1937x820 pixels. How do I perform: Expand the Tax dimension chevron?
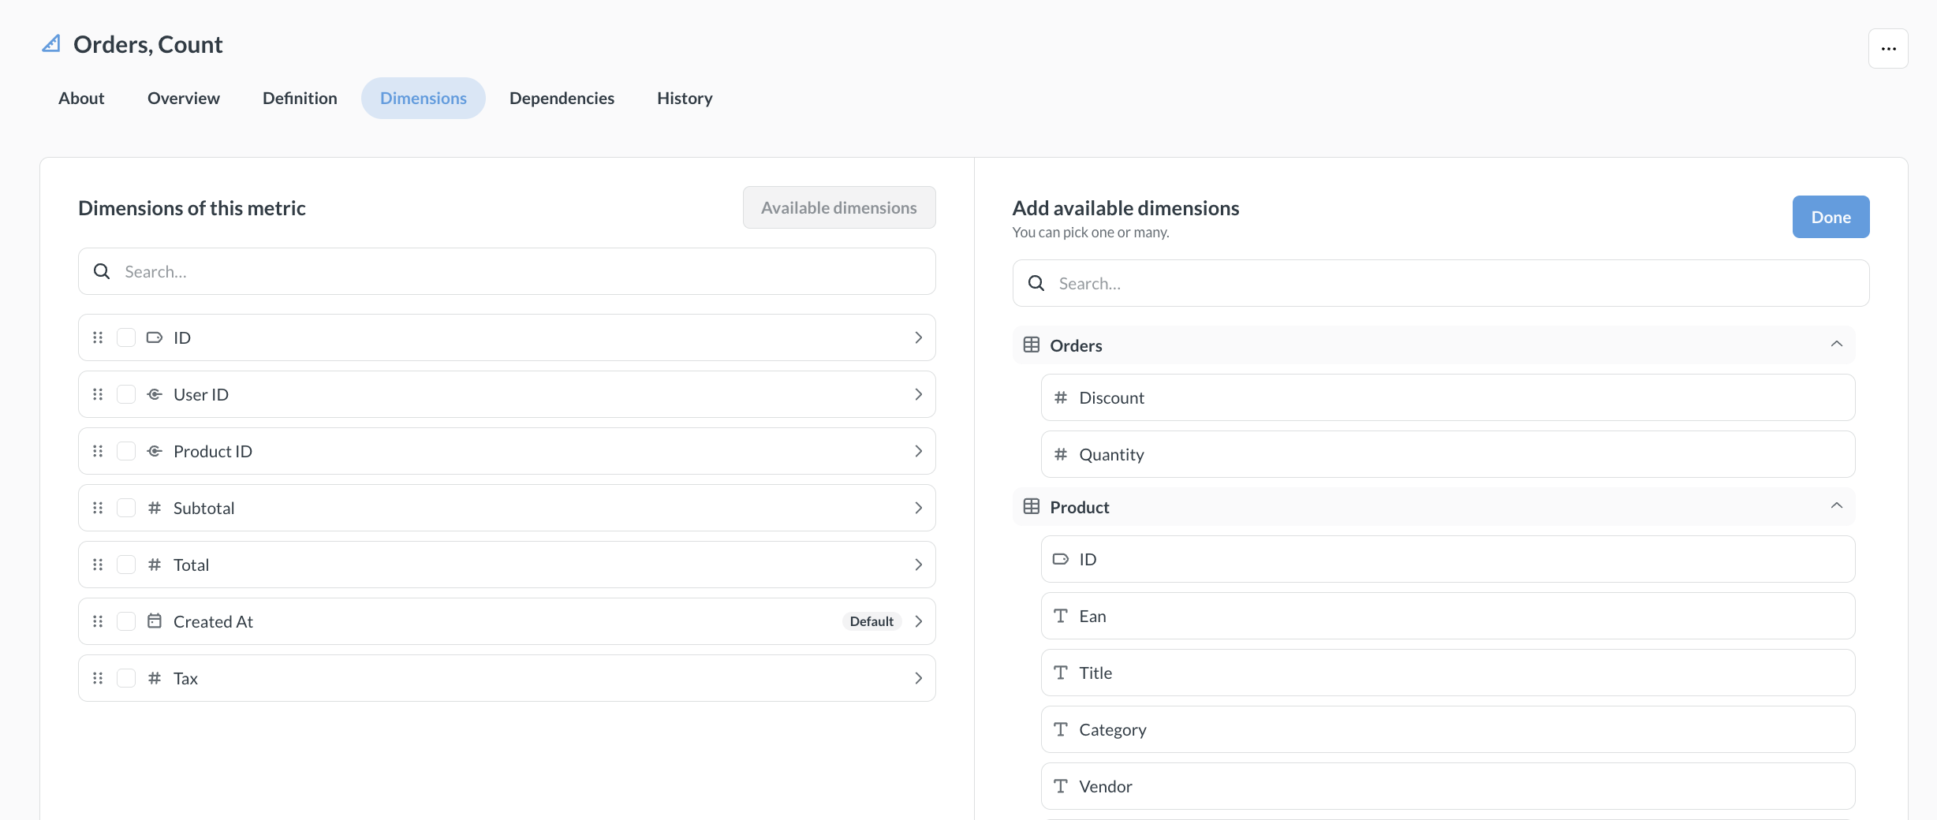pos(918,678)
